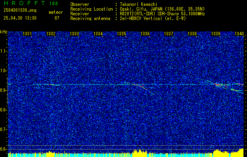
Task: Select the version number 1.0.0
Action: click(x=53, y=3)
